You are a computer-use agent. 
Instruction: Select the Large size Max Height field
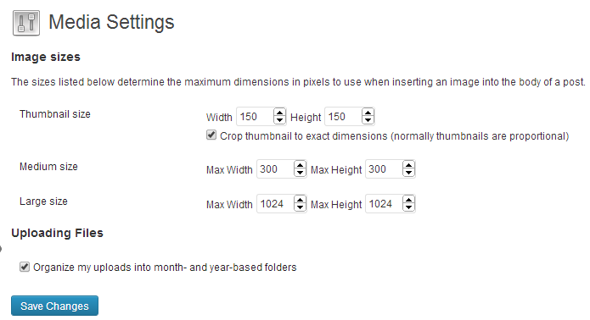391,204
